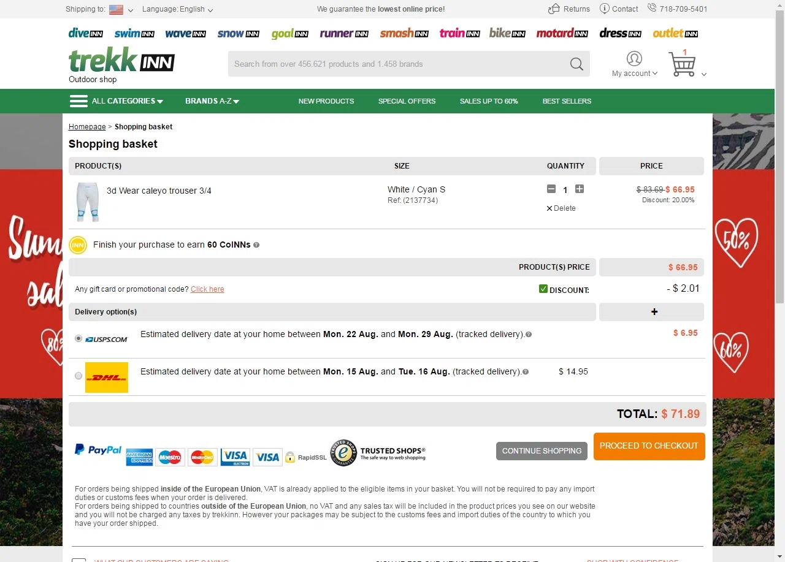
Task: Open the swiminn store logo
Action: tap(134, 33)
